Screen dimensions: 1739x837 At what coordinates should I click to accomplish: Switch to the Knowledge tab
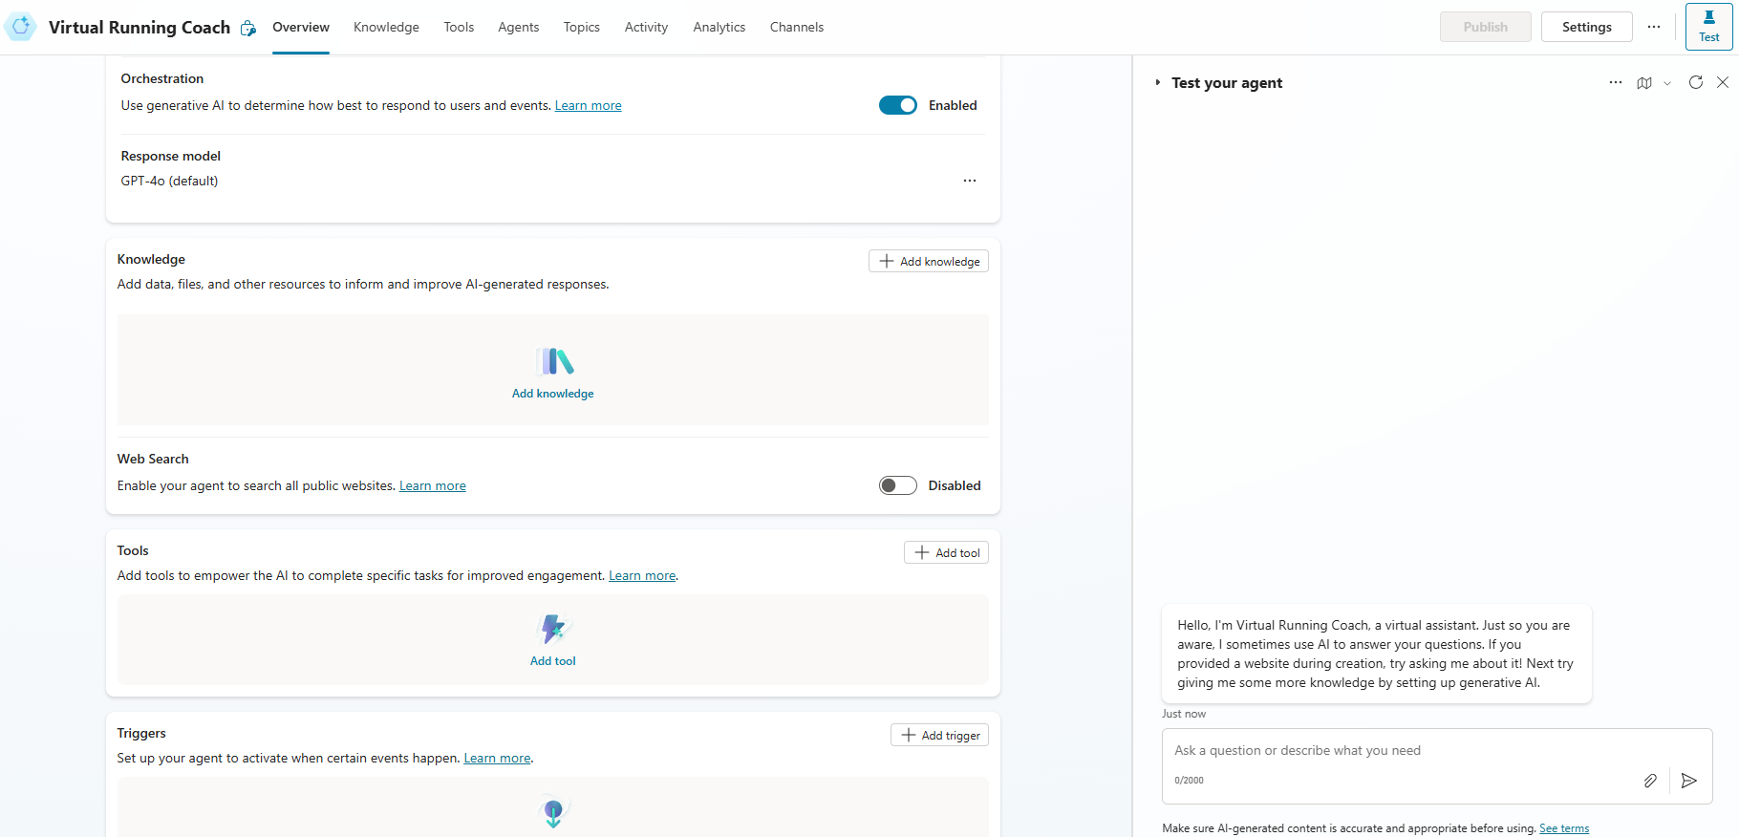coord(386,27)
